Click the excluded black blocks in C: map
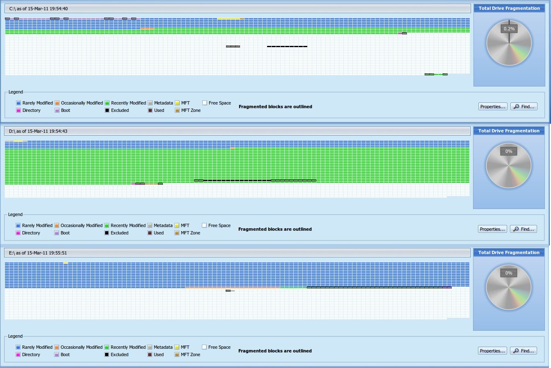The height and width of the screenshot is (368, 551). pyautogui.click(x=287, y=46)
